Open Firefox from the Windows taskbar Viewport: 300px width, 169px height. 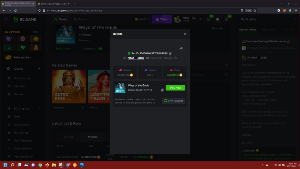(x=47, y=165)
